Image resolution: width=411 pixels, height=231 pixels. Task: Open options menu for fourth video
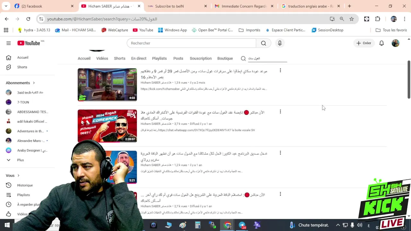tap(280, 194)
